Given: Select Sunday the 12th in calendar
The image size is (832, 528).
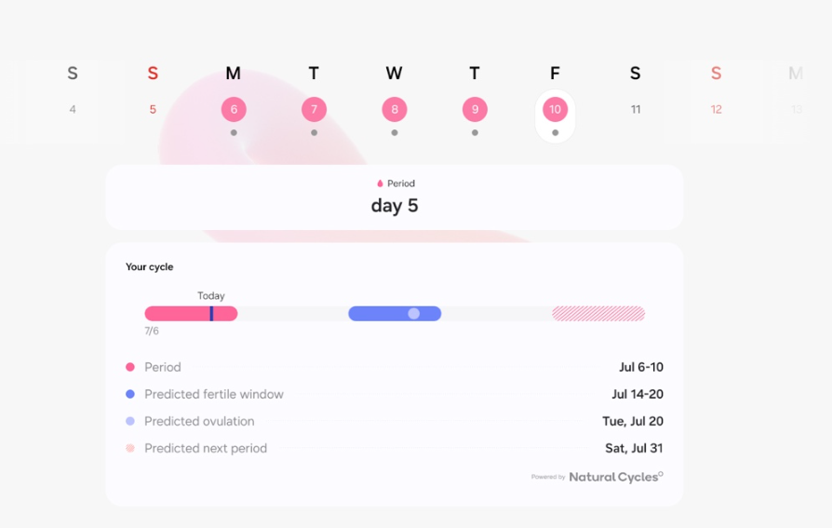Looking at the screenshot, I should click(716, 110).
